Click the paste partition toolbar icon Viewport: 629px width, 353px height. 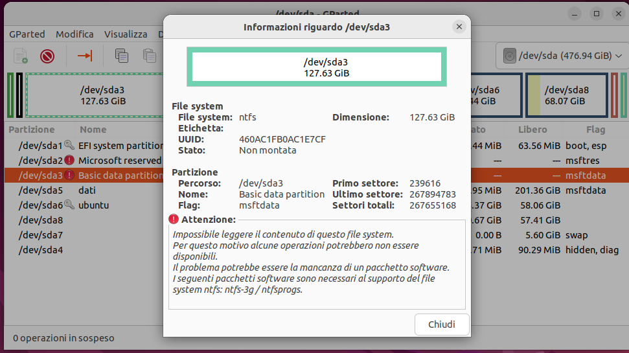coord(150,56)
